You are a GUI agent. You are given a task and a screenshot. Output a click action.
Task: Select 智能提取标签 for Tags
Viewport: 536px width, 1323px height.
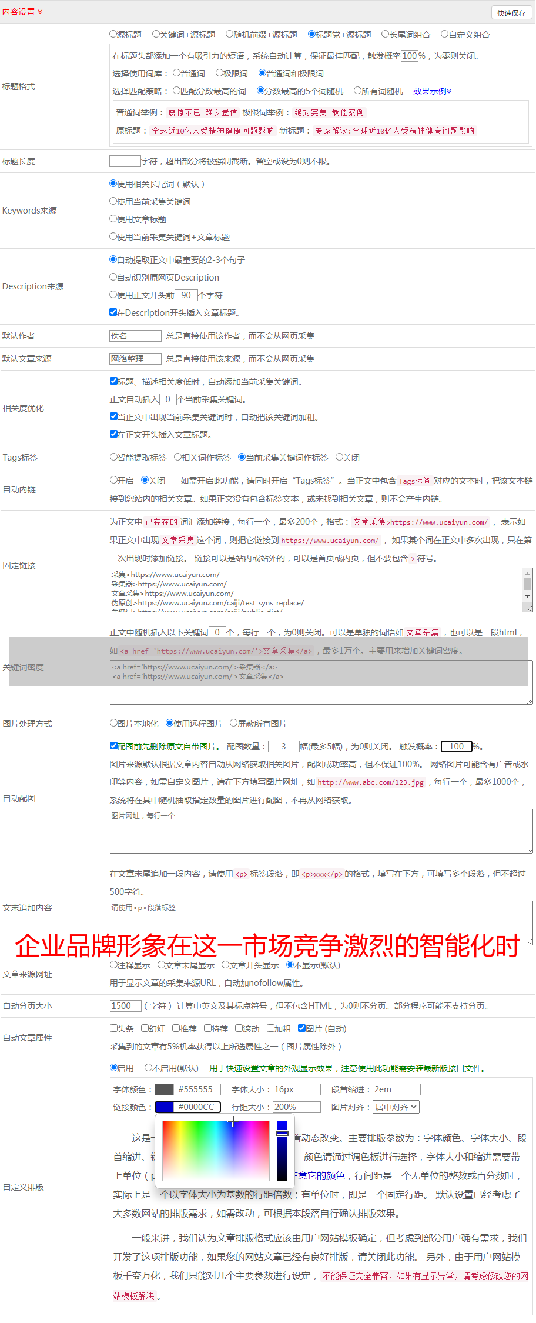click(113, 457)
